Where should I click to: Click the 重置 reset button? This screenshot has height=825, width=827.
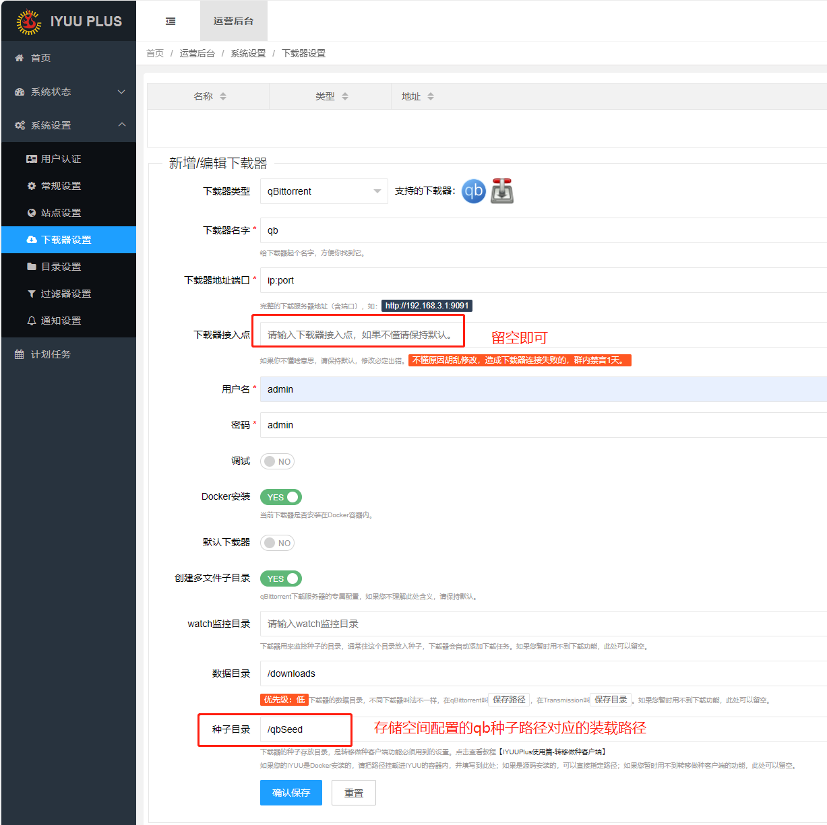(x=354, y=793)
